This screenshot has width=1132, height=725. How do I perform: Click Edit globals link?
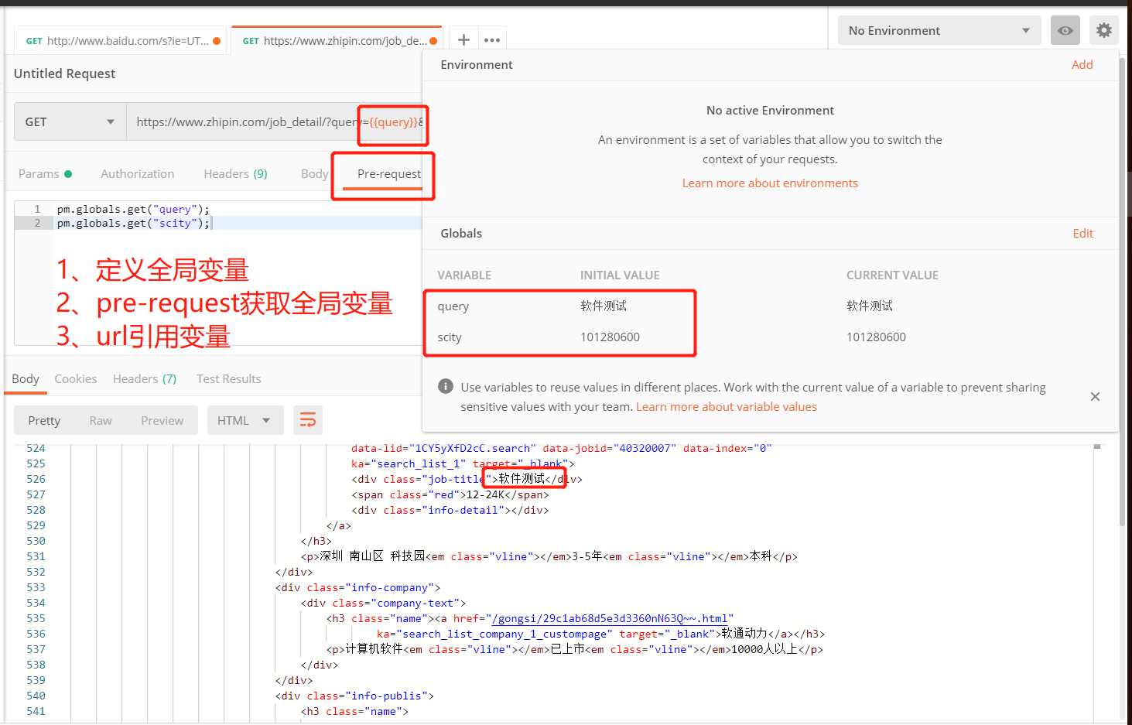1083,234
